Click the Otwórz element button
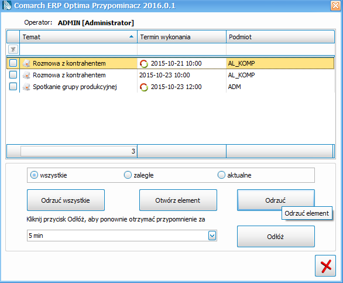This screenshot has height=283, width=343. (x=178, y=200)
